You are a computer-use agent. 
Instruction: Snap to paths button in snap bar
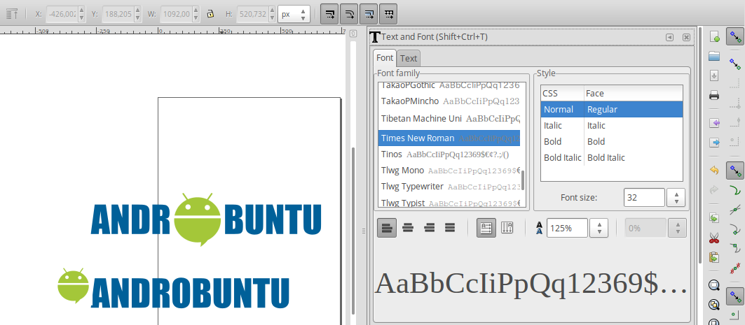(735, 190)
